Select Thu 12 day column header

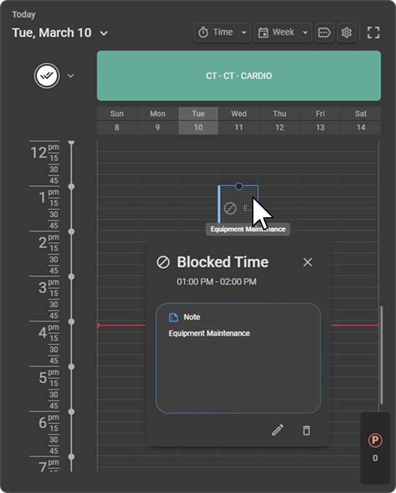click(280, 121)
